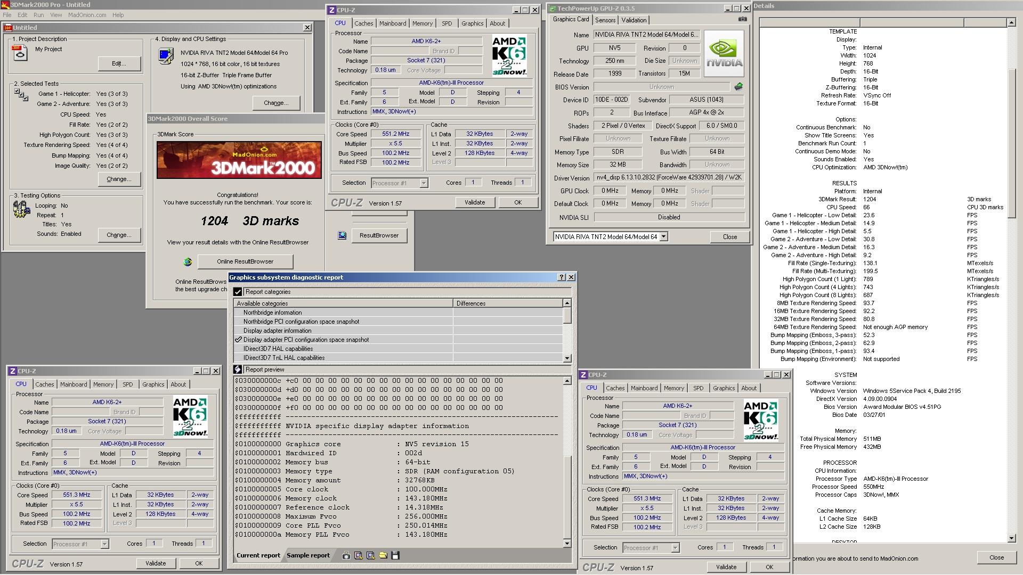Click the 3DMark2000 Pro title bar icon
This screenshot has height=575, width=1023.
(x=5, y=4)
